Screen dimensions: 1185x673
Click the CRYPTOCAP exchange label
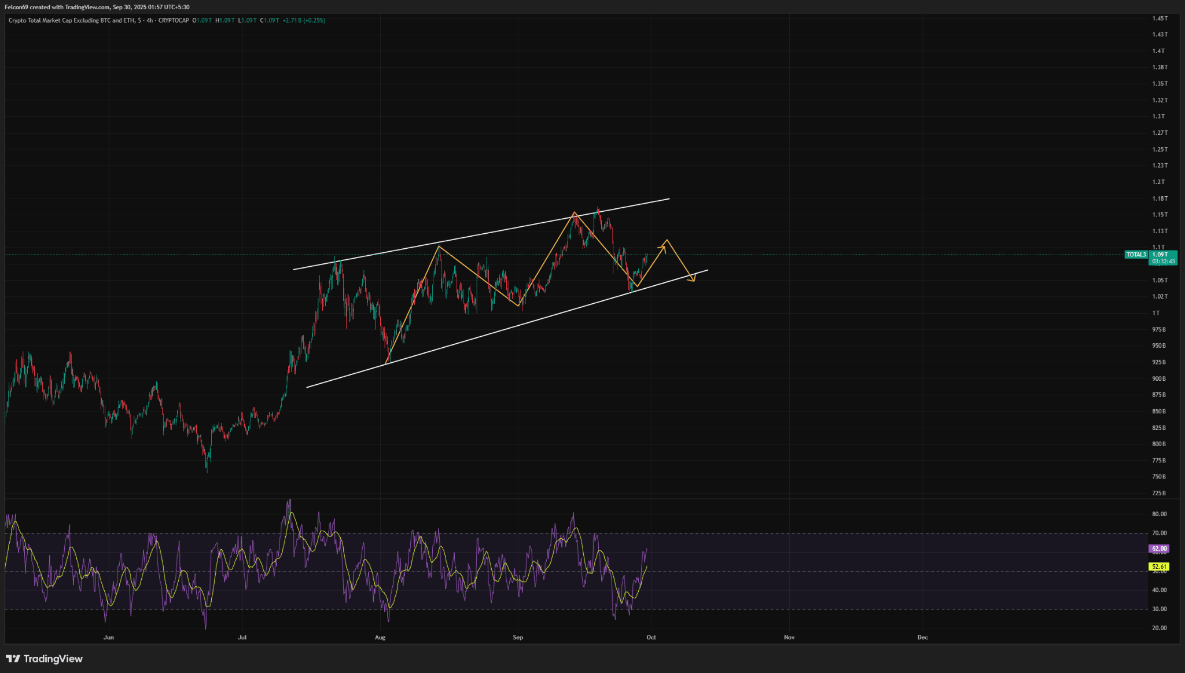(x=174, y=20)
